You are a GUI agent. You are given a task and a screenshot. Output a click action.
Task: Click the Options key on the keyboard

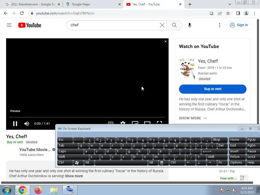click(x=237, y=163)
